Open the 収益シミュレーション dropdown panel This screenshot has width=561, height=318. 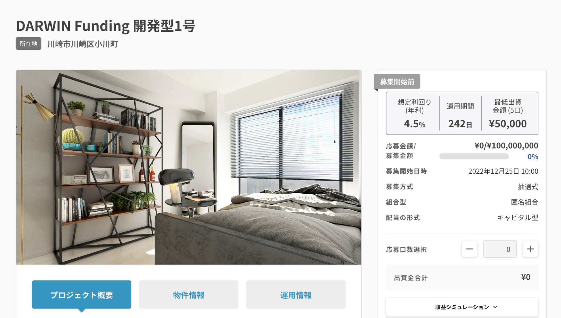pos(462,307)
